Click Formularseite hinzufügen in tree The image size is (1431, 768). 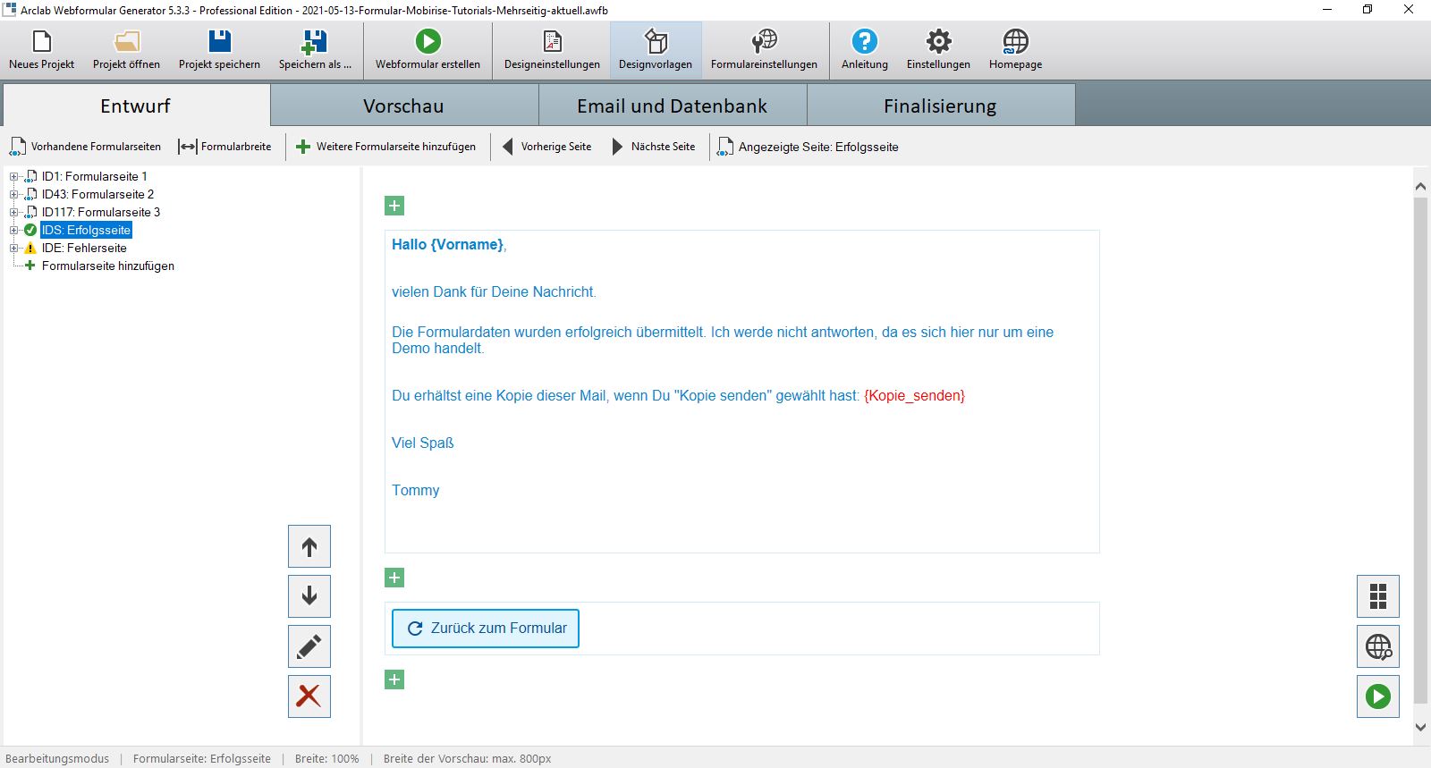coord(108,266)
